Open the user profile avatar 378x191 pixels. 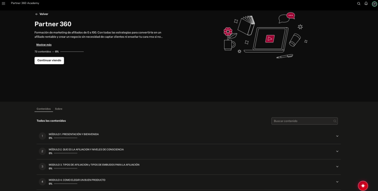coord(374,4)
